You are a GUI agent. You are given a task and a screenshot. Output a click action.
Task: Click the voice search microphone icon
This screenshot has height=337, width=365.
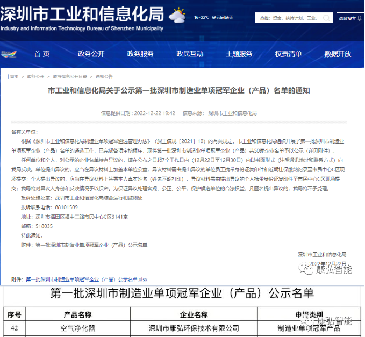(360, 18)
